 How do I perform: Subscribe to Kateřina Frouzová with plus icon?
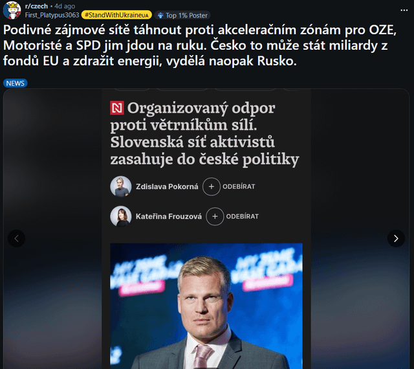(x=215, y=216)
